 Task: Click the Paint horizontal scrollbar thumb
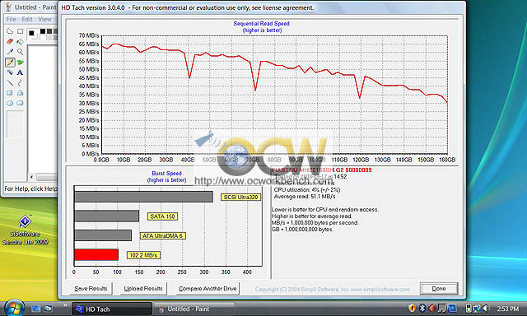46,177
